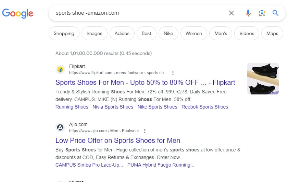This screenshot has height=182, width=288.
Task: Select the Adidas filter chip
Action: point(122,33)
